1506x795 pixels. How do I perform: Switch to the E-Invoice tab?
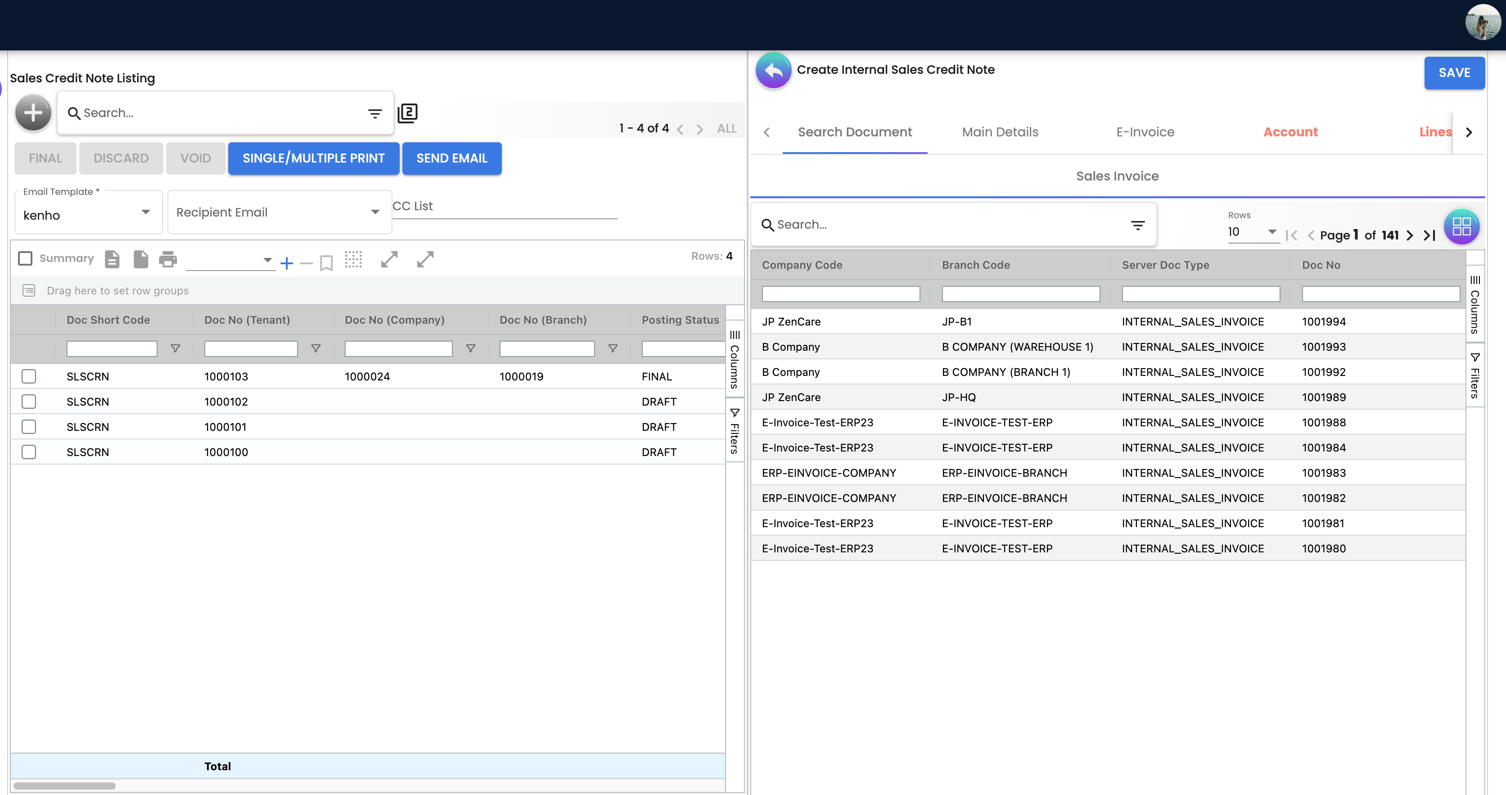pyautogui.click(x=1145, y=133)
